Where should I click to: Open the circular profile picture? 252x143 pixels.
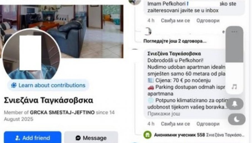pyautogui.click(x=31, y=54)
